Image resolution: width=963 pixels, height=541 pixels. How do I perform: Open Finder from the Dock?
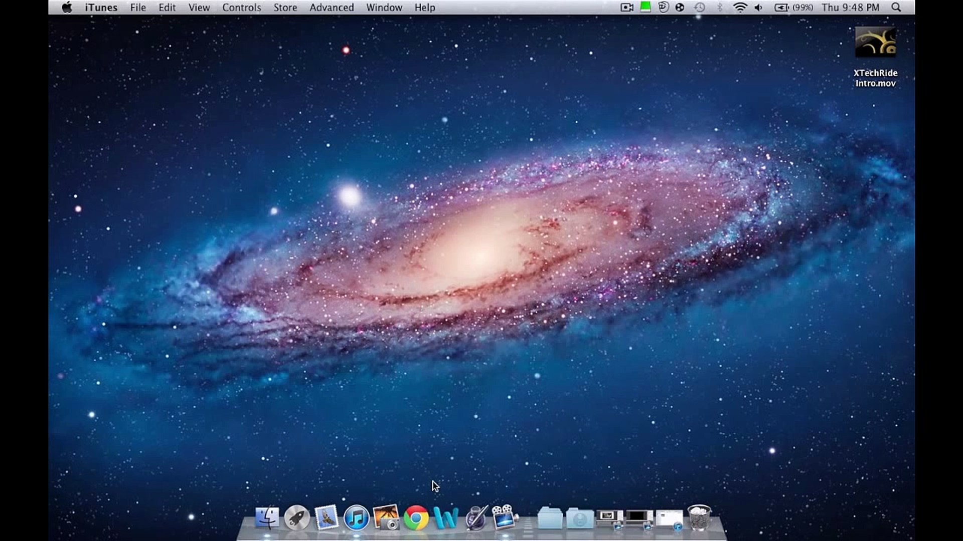click(268, 518)
